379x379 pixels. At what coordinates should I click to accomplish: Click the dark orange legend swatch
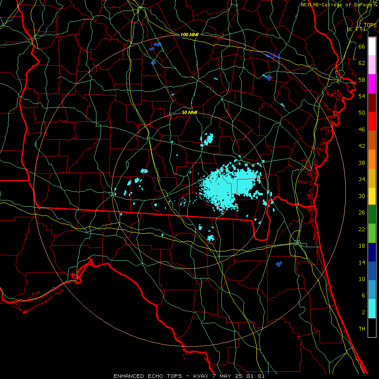click(x=372, y=140)
